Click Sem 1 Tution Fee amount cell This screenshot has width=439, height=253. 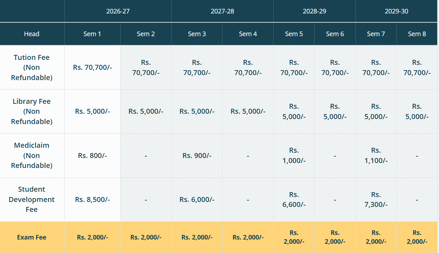pos(92,67)
